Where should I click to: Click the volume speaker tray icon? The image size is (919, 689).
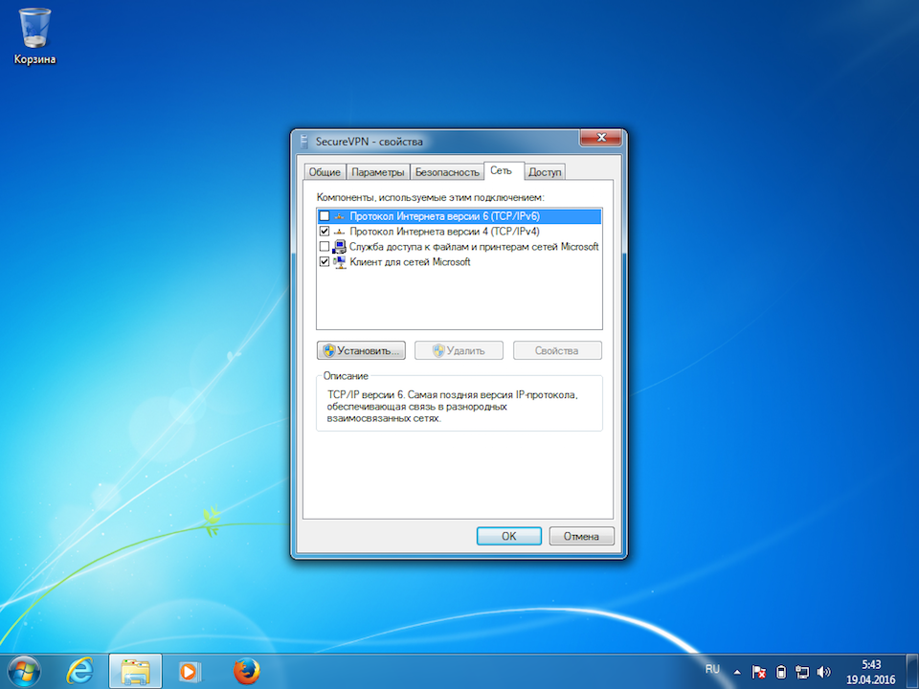tap(823, 672)
